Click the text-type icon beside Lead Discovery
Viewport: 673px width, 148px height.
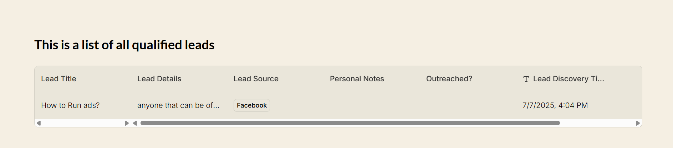pyautogui.click(x=526, y=79)
